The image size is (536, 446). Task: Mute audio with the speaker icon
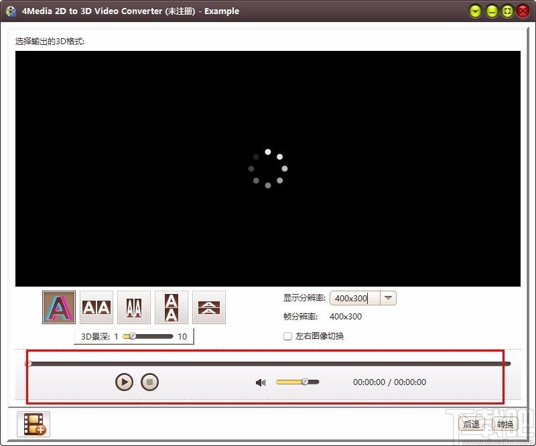point(261,382)
